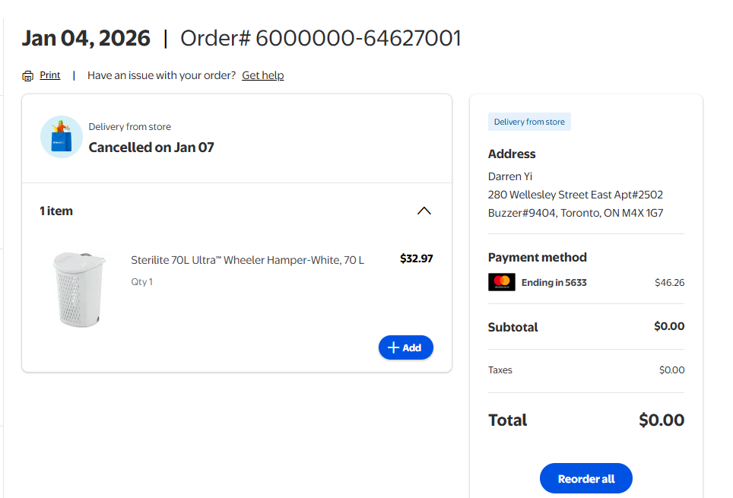Click the Darren Yi address name
This screenshot has width=733, height=498.
[x=510, y=176]
